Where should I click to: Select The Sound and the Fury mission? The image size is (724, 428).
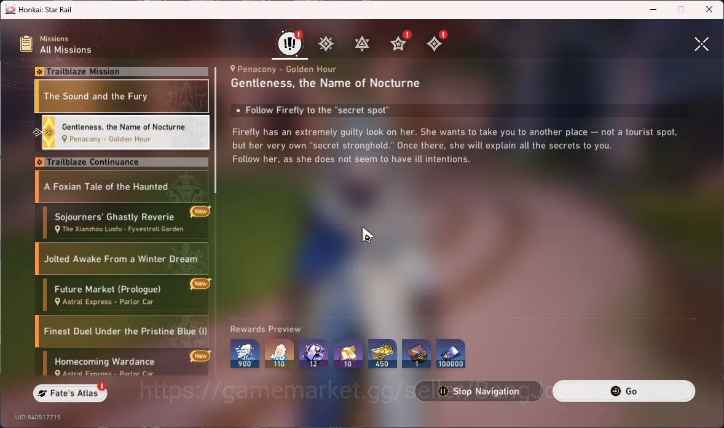[x=122, y=96]
